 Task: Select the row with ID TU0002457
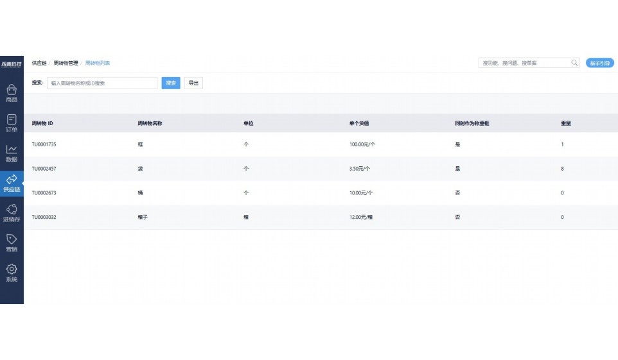click(44, 169)
